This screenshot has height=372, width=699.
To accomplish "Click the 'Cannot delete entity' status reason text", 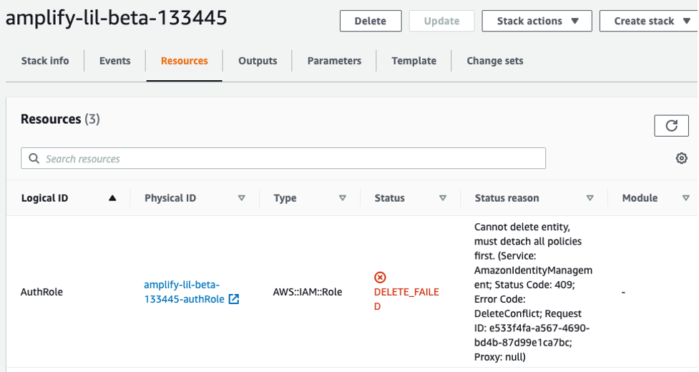I will [x=533, y=292].
